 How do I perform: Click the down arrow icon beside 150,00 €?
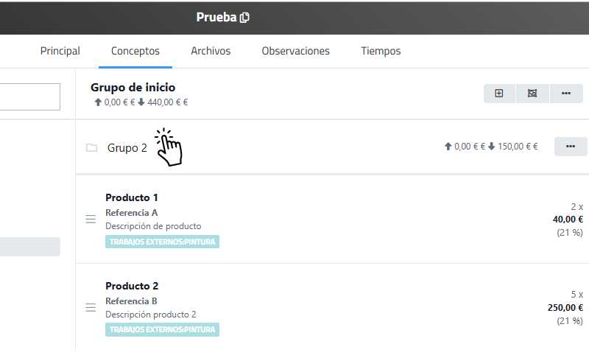coord(490,147)
